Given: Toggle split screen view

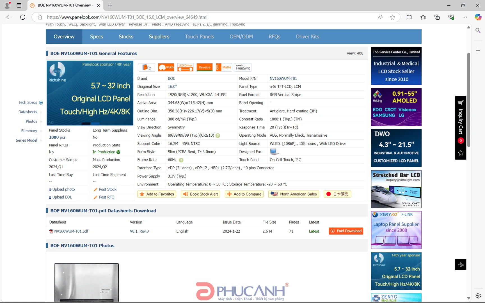Looking at the screenshot, I should [x=409, y=17].
